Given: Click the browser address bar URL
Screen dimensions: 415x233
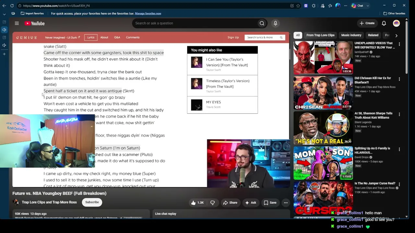Looking at the screenshot, I should tap(56, 6).
